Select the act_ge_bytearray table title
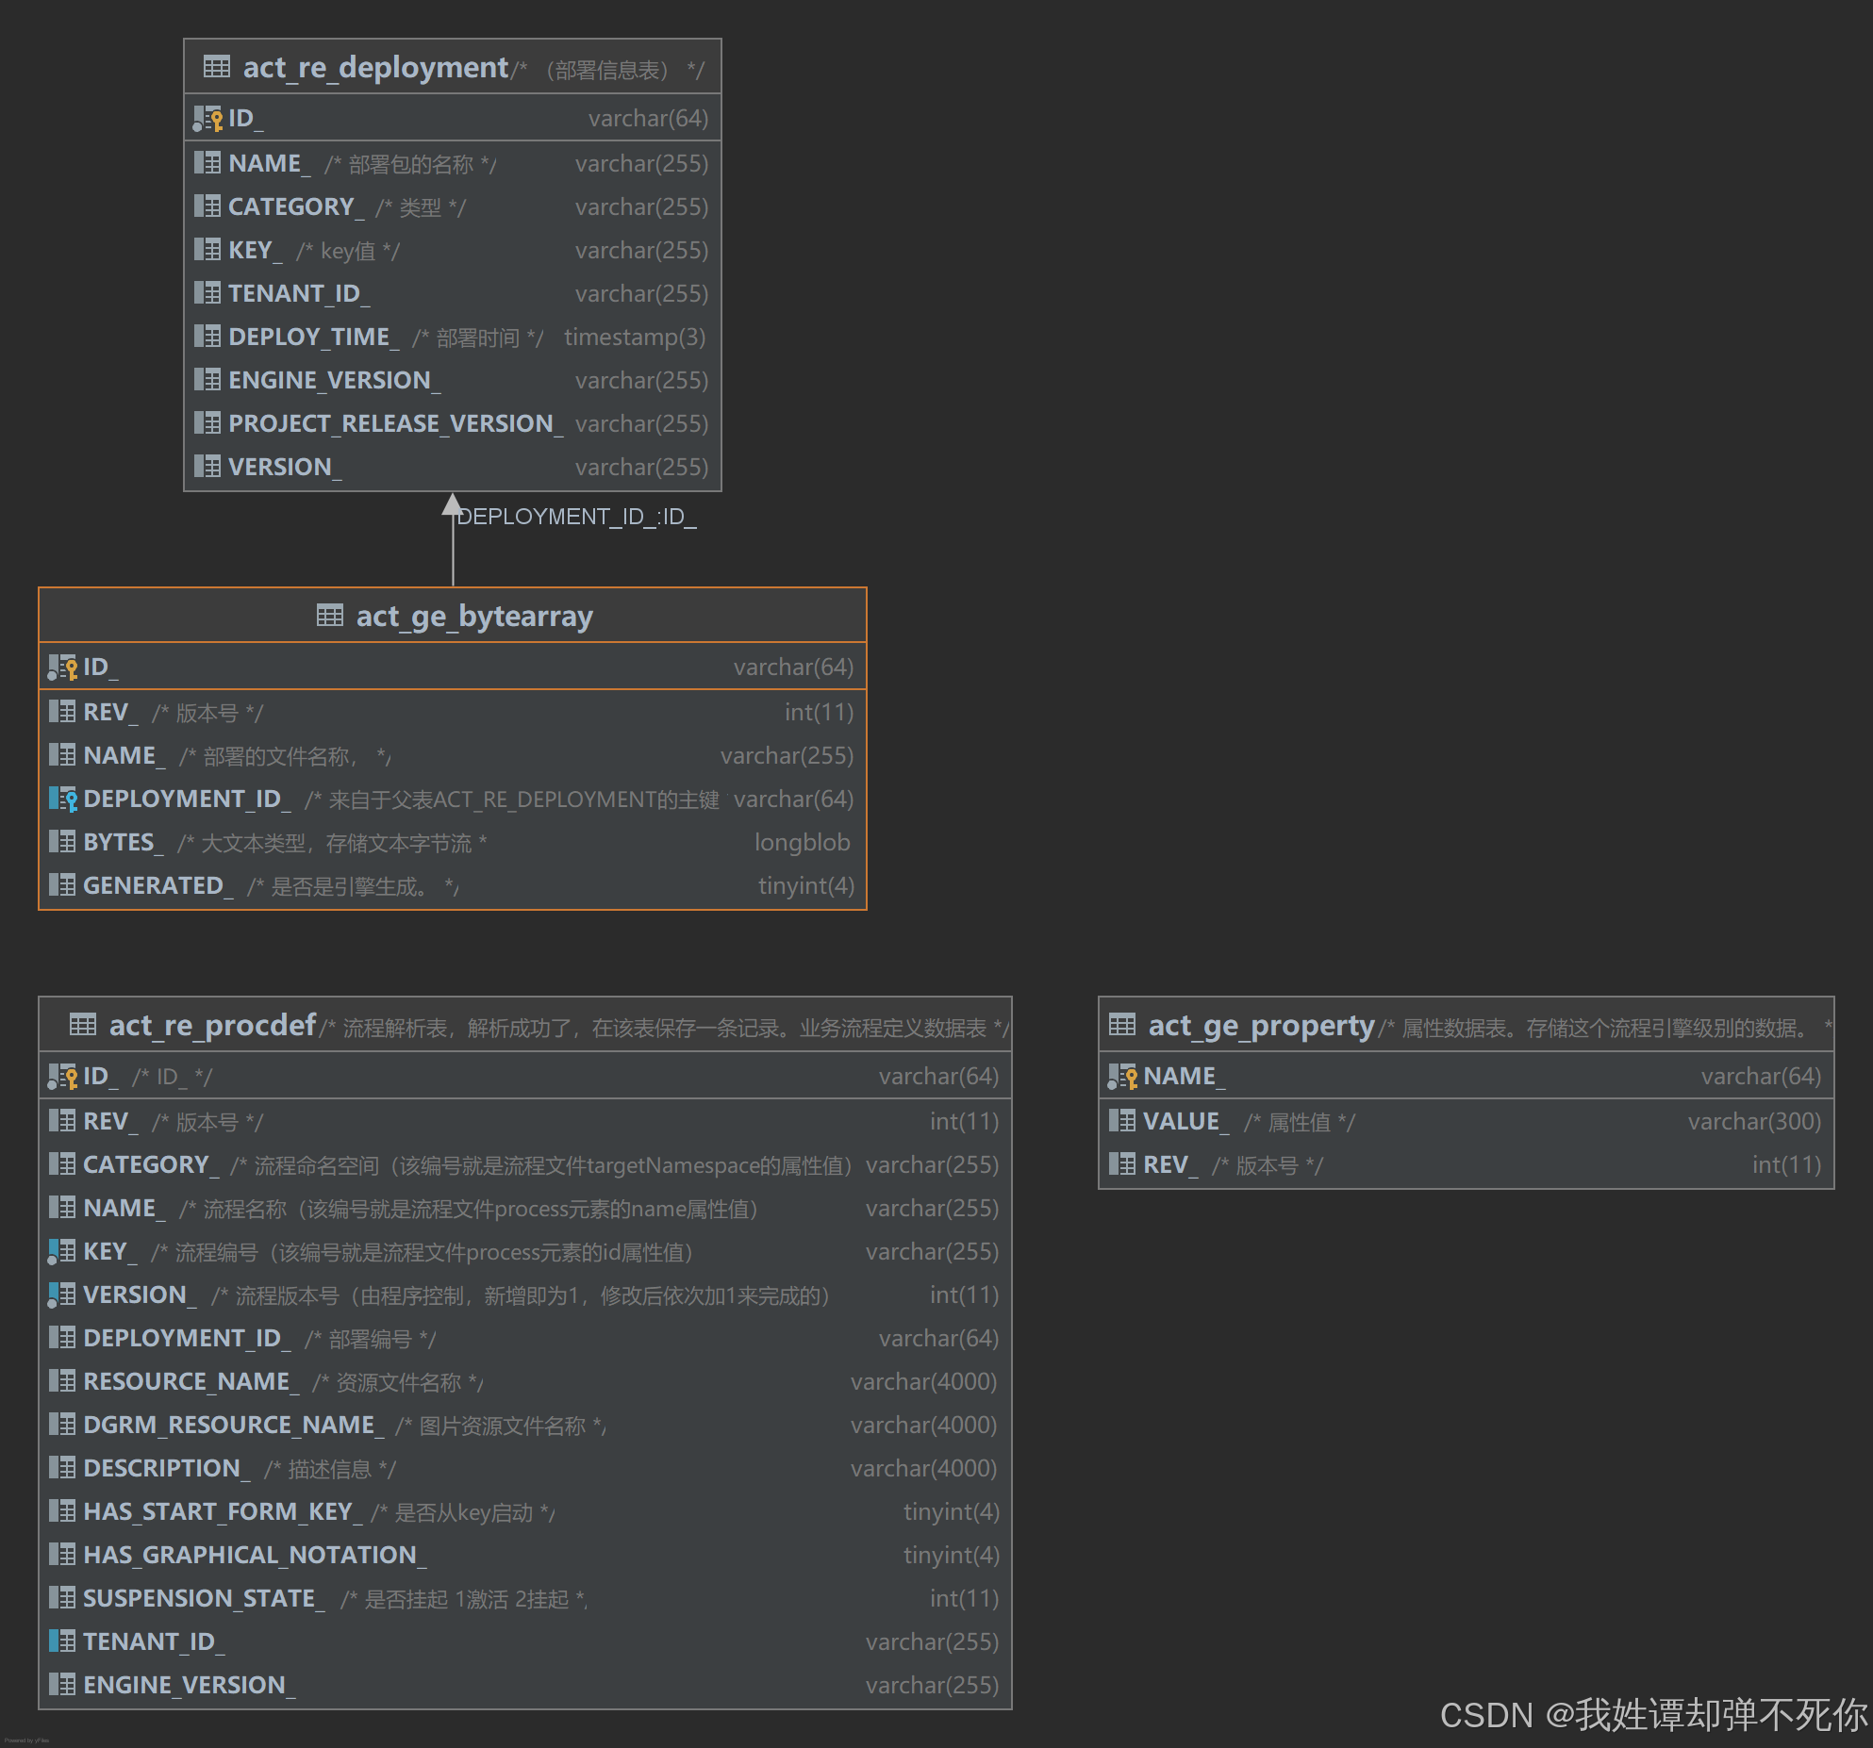Viewport: 1873px width, 1748px height. (x=473, y=616)
